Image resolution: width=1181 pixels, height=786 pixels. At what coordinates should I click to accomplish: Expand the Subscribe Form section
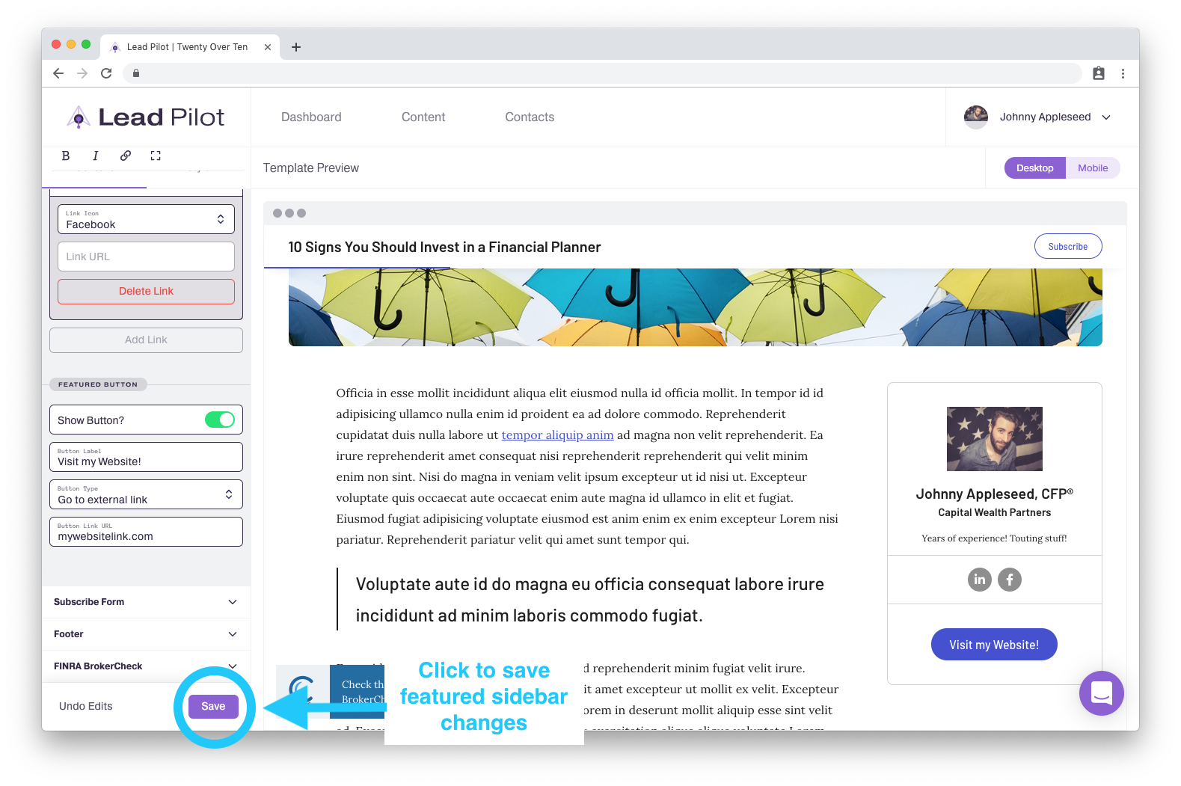(146, 602)
